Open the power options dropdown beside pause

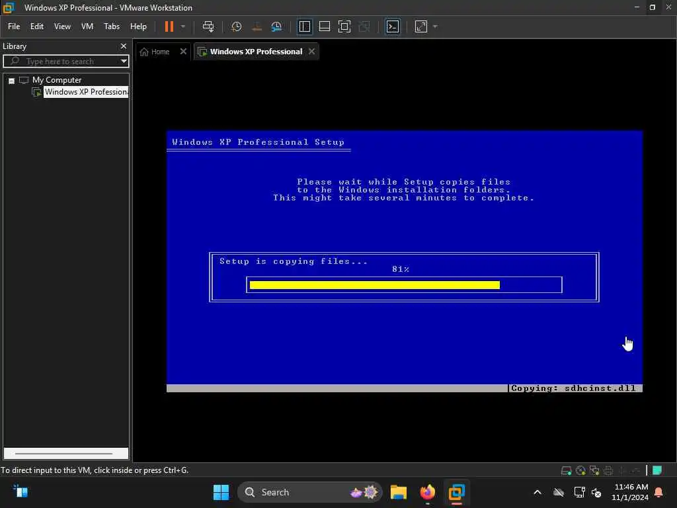click(x=183, y=26)
